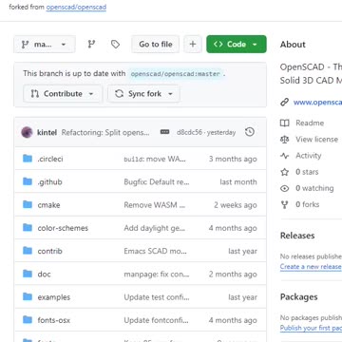Open the tags icon
The width and height of the screenshot is (342, 342).
click(116, 45)
